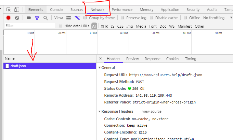Filter requests by CSS
233x140 pixels.
pos(120,26)
